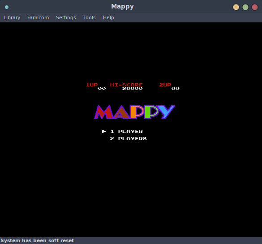This screenshot has height=244, width=262.
Task: Click the 2UP label
Action: click(x=165, y=85)
